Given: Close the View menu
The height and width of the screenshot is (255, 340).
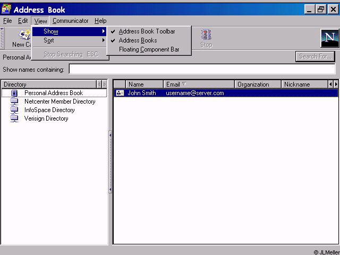Looking at the screenshot, I should coord(40,21).
